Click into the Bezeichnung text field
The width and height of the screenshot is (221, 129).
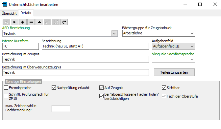95,46
